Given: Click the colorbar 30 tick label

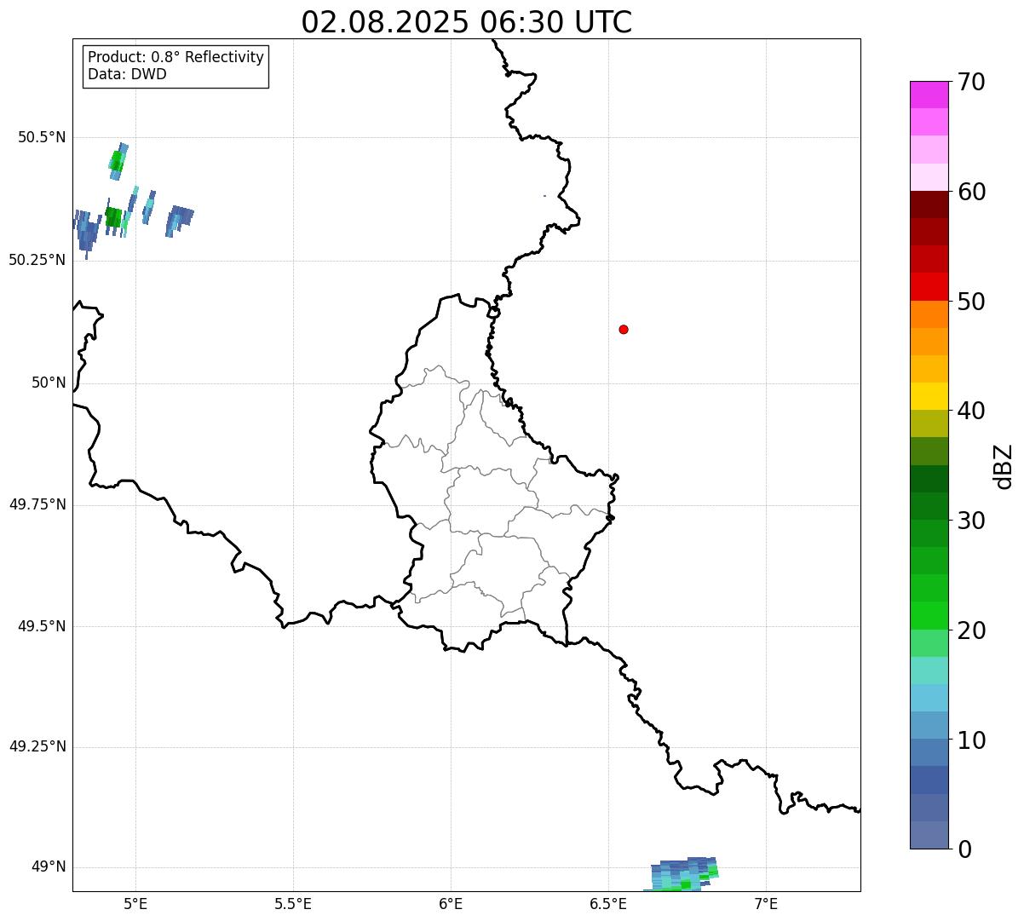Looking at the screenshot, I should pos(971,521).
